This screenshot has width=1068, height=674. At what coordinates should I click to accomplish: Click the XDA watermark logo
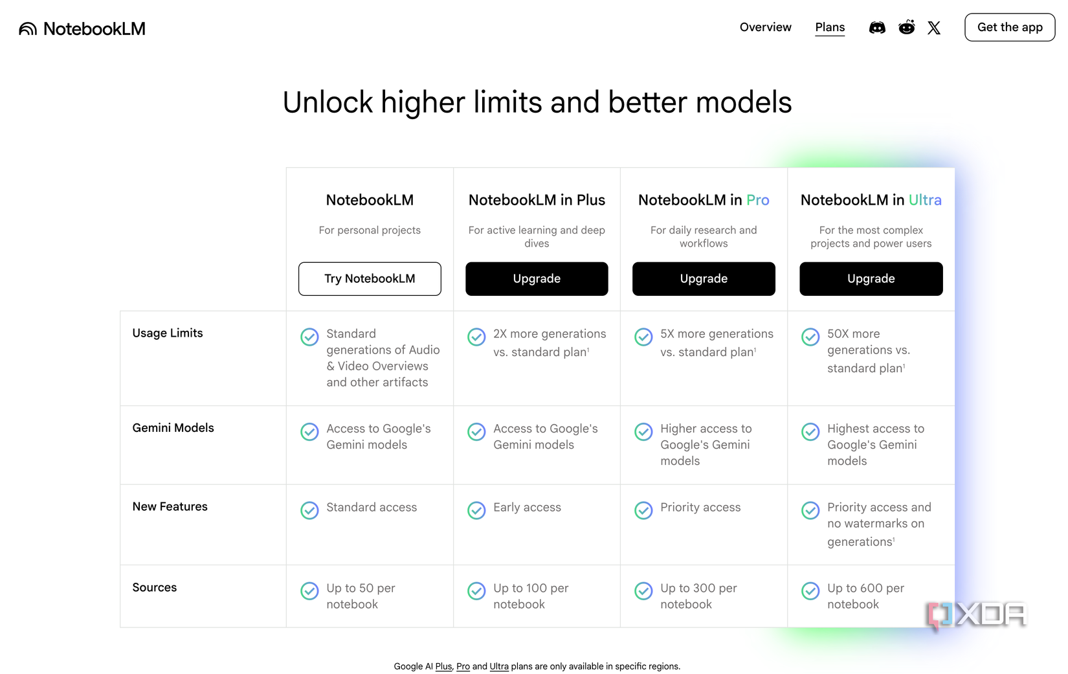coord(977,615)
